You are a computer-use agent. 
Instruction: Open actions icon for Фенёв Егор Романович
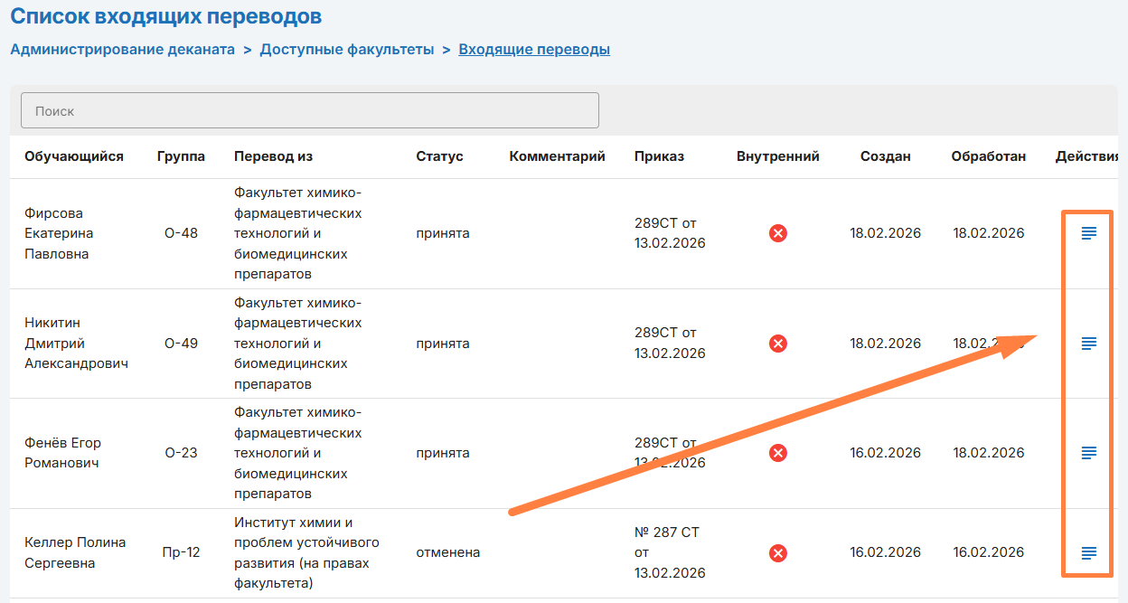pyautogui.click(x=1089, y=453)
